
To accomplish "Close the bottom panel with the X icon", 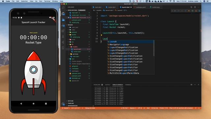I will tap(198, 85).
